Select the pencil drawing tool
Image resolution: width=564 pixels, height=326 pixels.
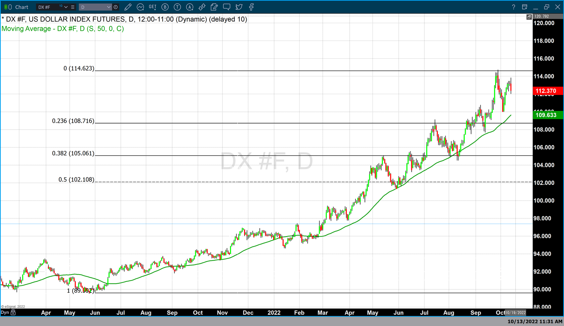pyautogui.click(x=128, y=7)
